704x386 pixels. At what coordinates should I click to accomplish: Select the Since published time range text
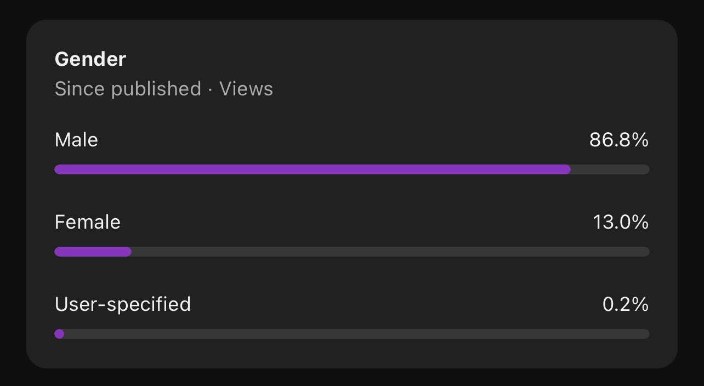point(128,89)
